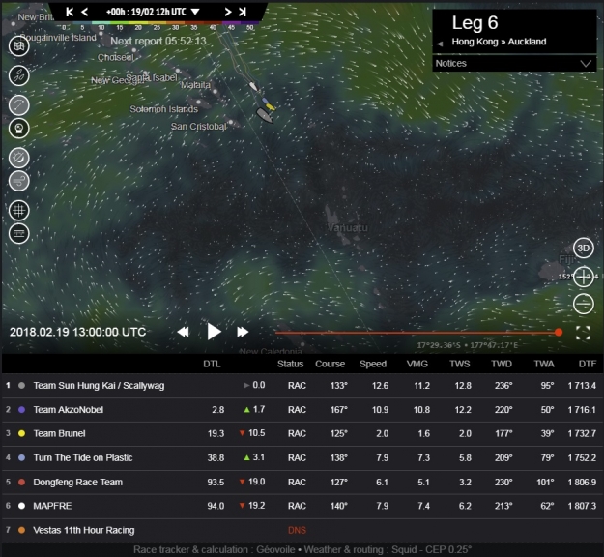Open the map layers icon
This screenshot has width=604, height=557.
point(19,46)
